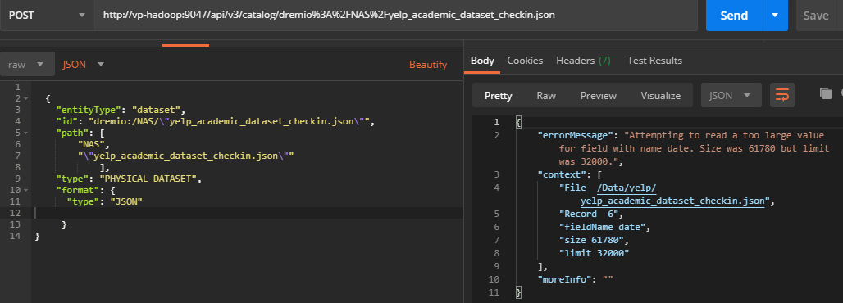Image resolution: width=843 pixels, height=303 pixels.
Task: Select the Pretty response view
Action: pyautogui.click(x=499, y=96)
